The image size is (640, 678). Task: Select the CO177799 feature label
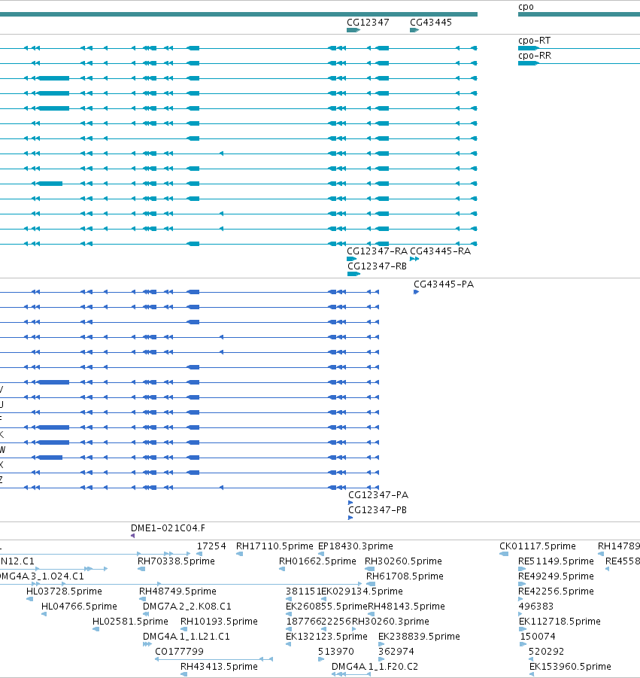[179, 652]
